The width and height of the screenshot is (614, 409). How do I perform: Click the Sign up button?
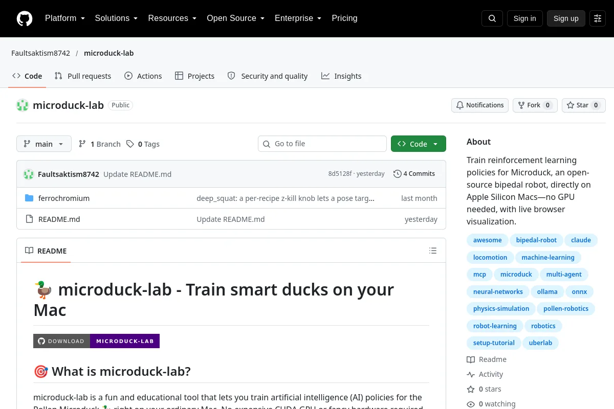(566, 18)
